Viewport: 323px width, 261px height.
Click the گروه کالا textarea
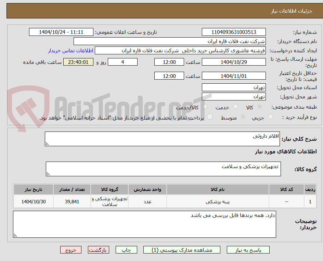pos(163,169)
